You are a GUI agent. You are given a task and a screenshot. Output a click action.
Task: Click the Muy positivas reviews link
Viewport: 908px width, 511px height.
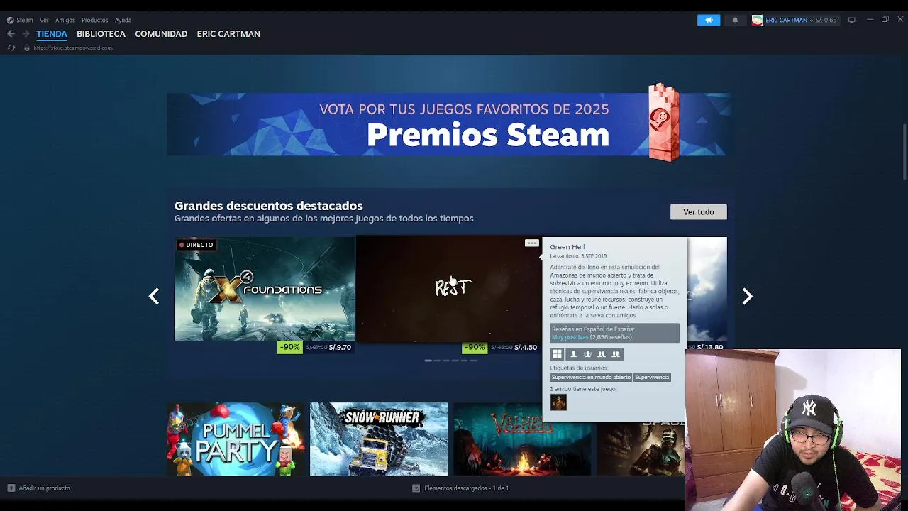[x=570, y=337]
